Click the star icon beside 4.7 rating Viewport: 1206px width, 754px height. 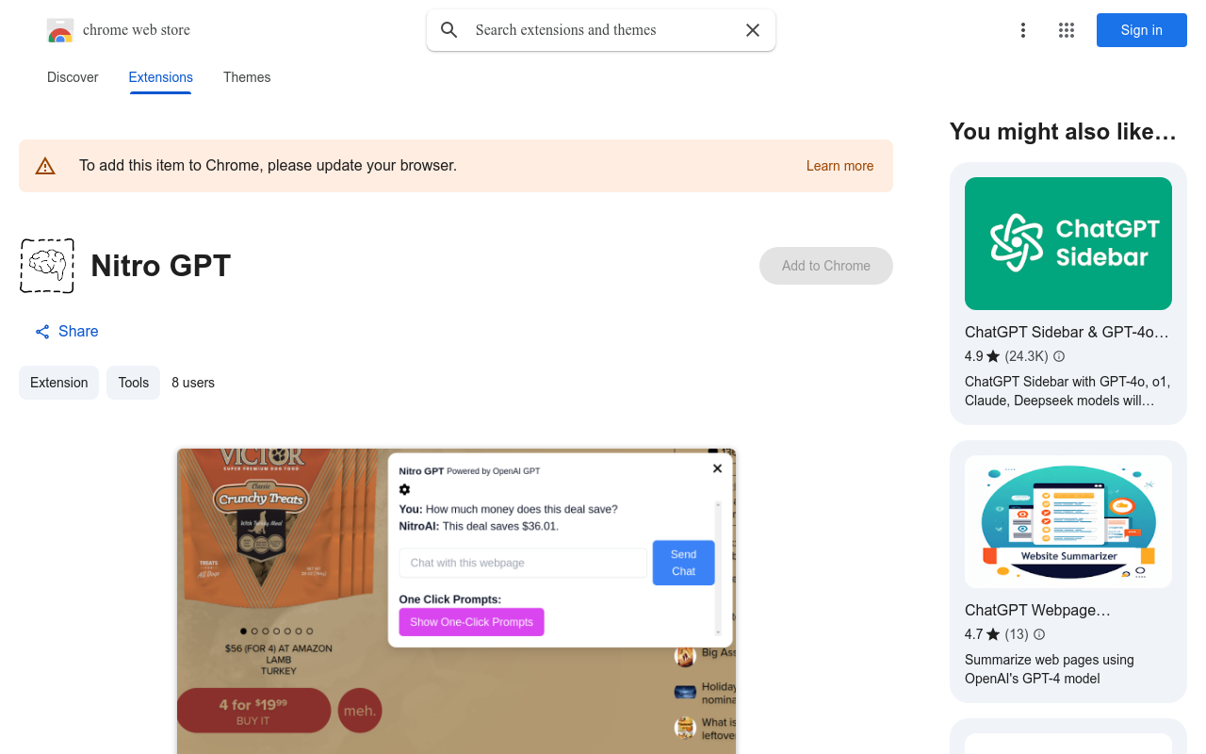993,634
